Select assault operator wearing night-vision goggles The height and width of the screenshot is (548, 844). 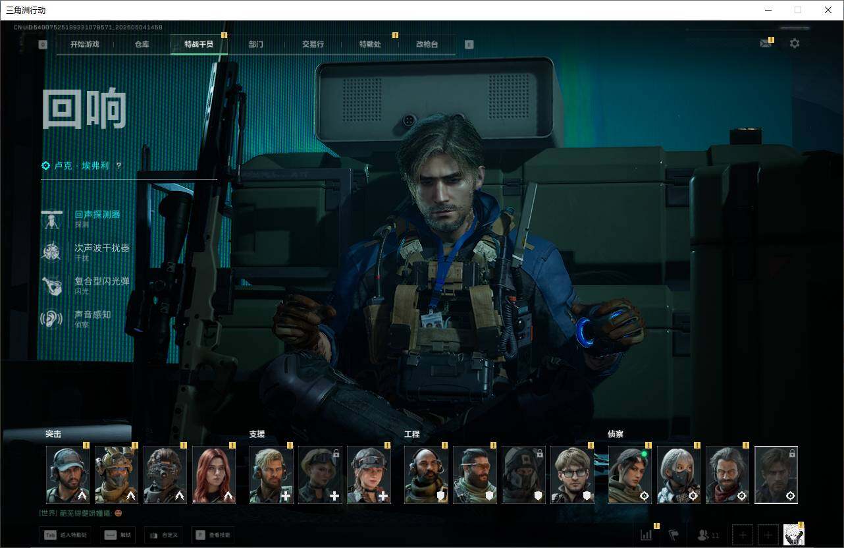165,475
